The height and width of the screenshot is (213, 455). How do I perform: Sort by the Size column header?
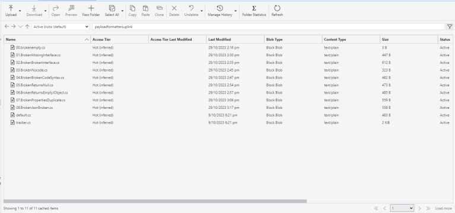click(409, 40)
